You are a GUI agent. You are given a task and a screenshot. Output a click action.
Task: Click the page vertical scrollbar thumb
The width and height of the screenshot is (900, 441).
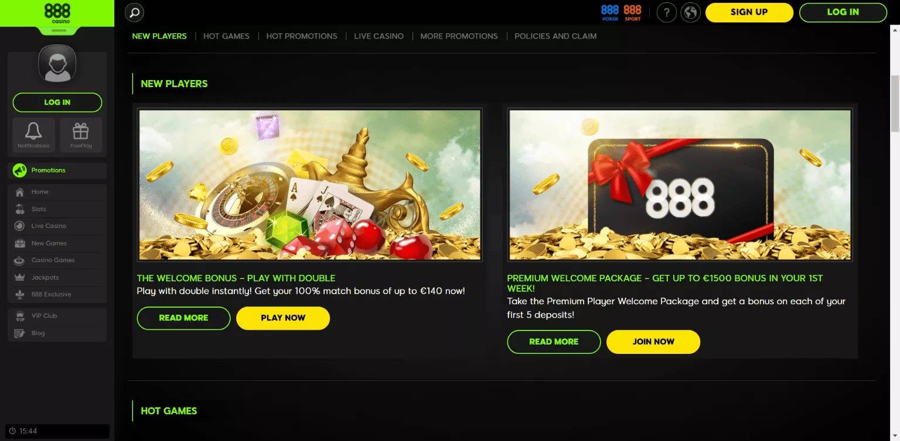click(x=895, y=104)
